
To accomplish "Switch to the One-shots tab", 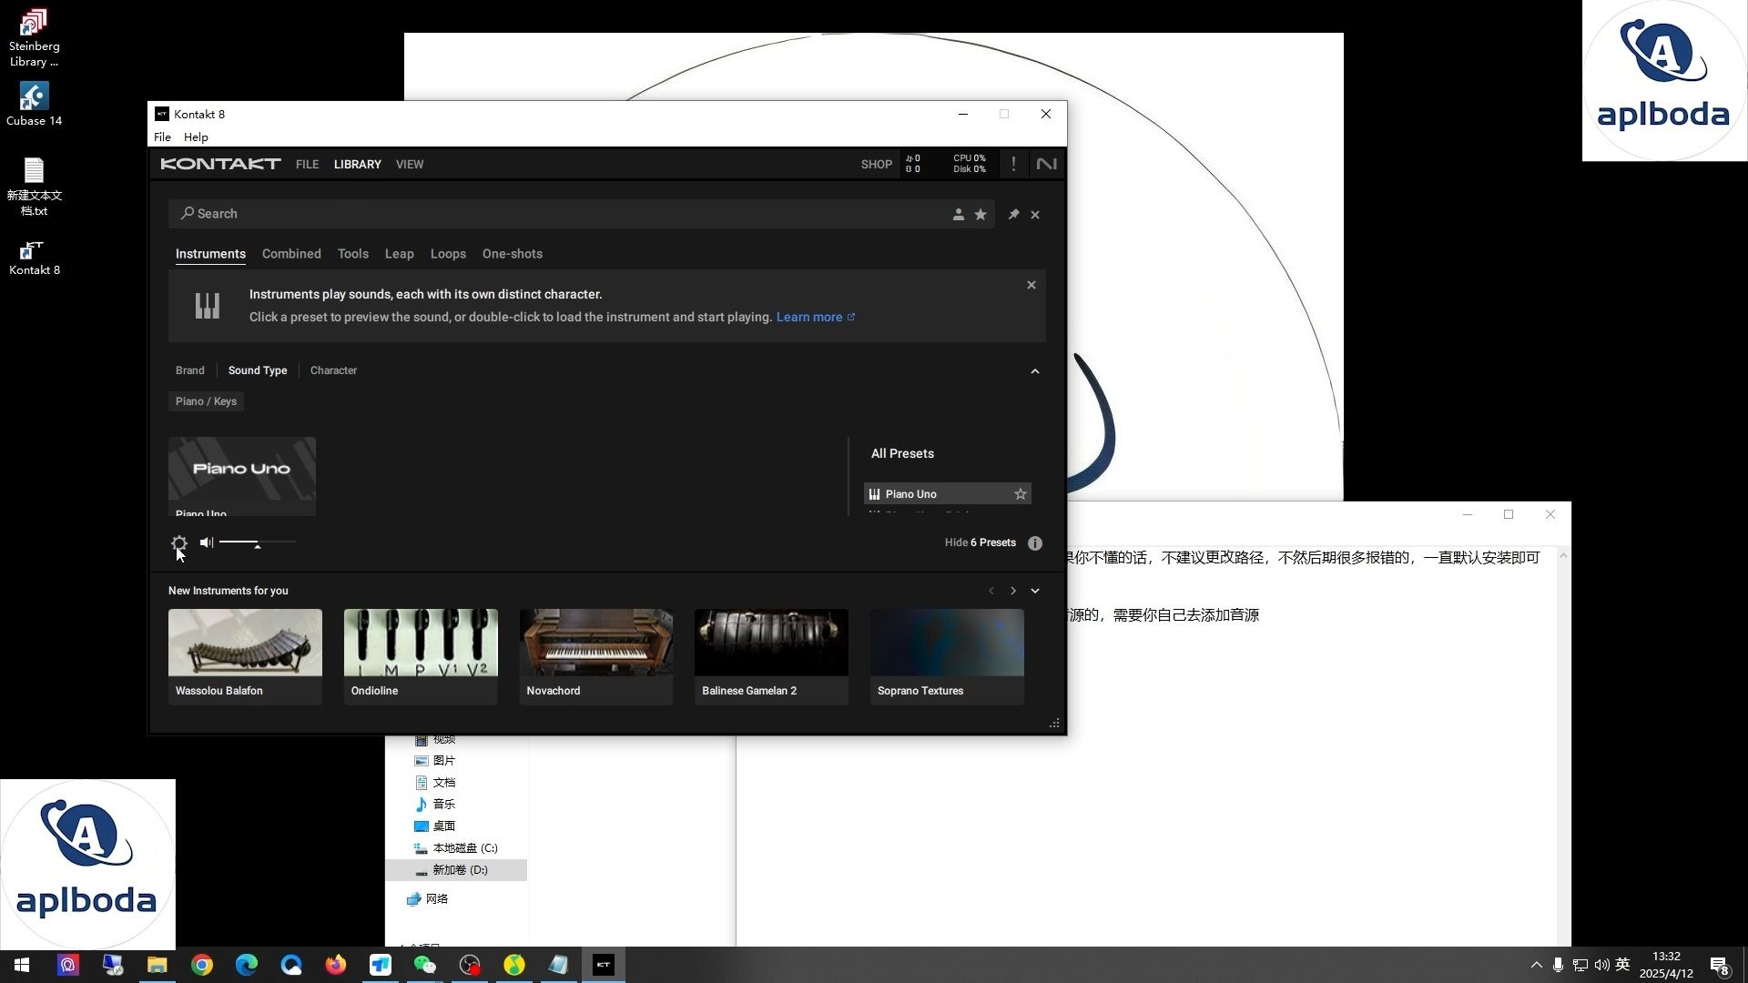I will click(513, 254).
